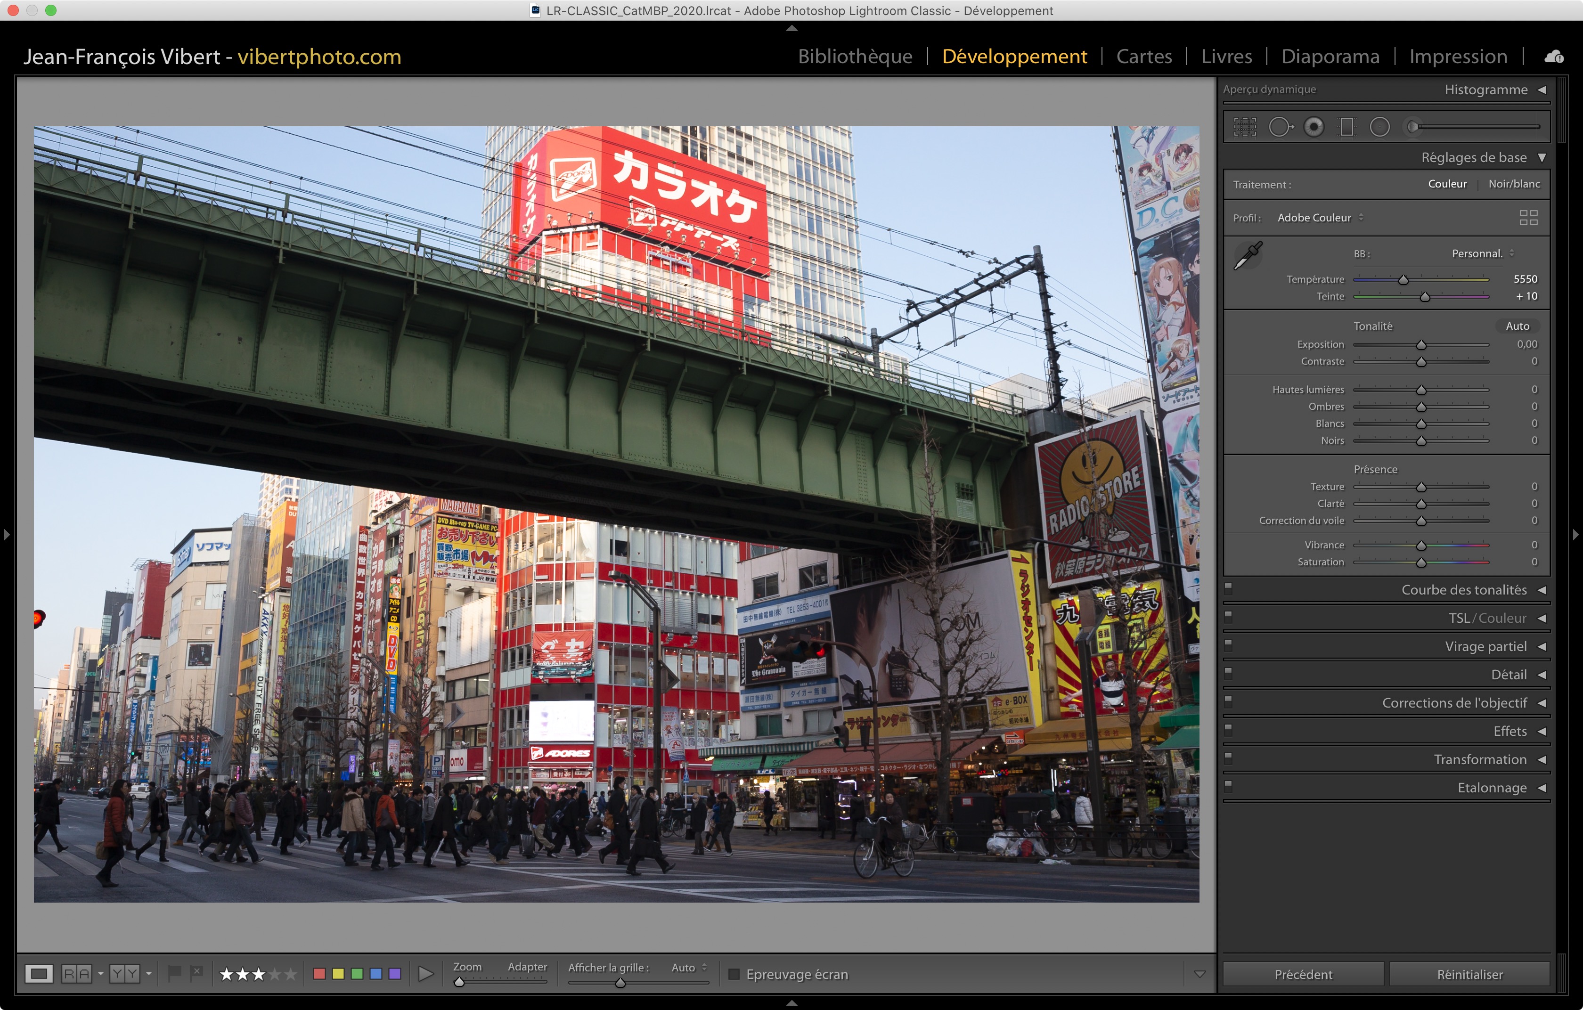Viewport: 1583px width, 1010px height.
Task: Activate the Red Eye Correction tool
Action: 1314,127
